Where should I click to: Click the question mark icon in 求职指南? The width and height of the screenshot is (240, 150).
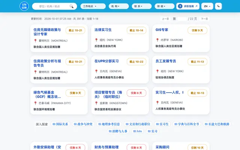click(180, 6)
